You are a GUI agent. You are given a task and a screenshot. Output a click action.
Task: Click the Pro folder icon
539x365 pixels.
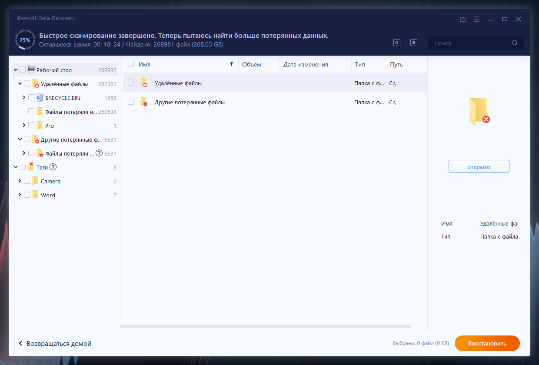pyautogui.click(x=40, y=125)
